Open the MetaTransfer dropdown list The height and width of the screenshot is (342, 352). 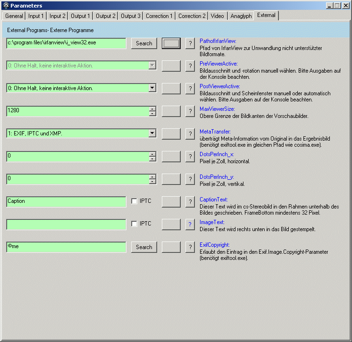[152, 133]
